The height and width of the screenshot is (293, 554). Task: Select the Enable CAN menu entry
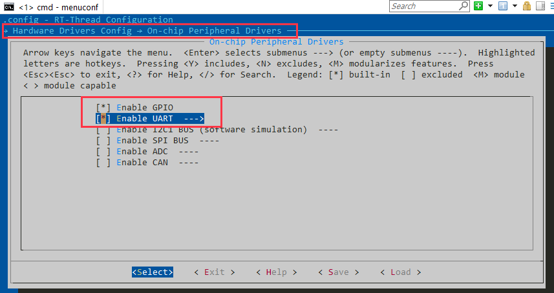[x=142, y=163]
